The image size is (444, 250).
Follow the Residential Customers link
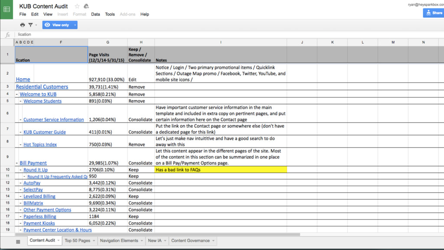tap(42, 87)
